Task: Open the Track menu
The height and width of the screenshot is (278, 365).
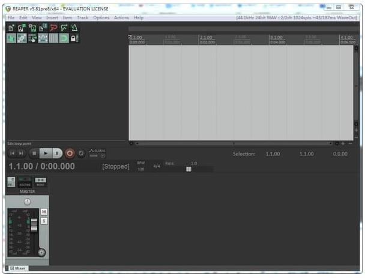Action: click(x=83, y=17)
